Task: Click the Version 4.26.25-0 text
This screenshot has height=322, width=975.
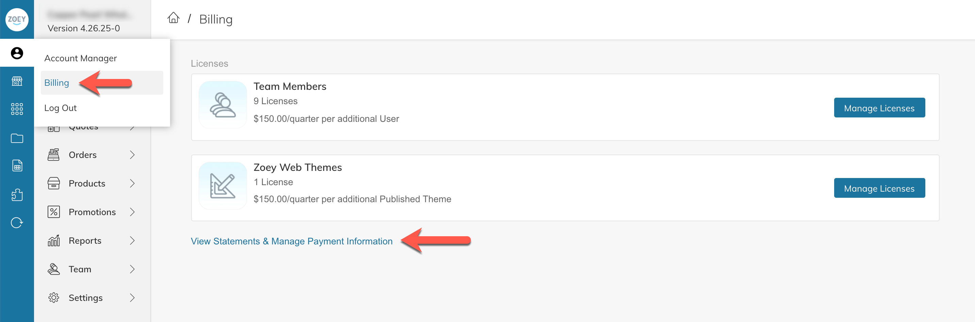Action: [84, 28]
